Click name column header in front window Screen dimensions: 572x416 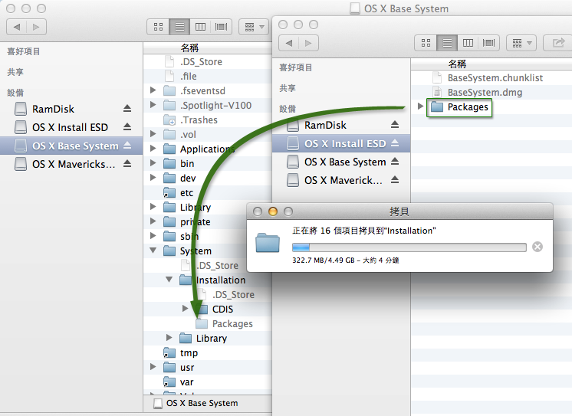[x=491, y=64]
